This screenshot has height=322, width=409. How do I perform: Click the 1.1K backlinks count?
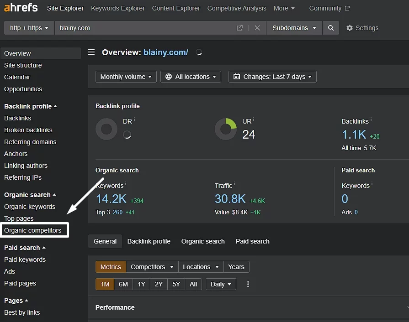tap(354, 135)
